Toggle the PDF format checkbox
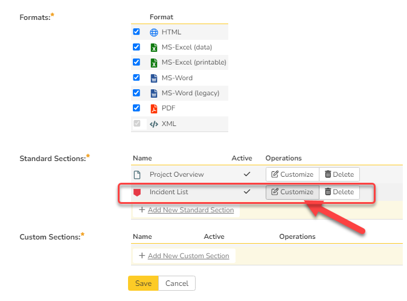 136,108
